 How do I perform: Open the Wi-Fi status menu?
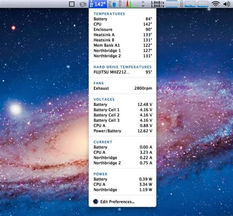[x=216, y=4]
